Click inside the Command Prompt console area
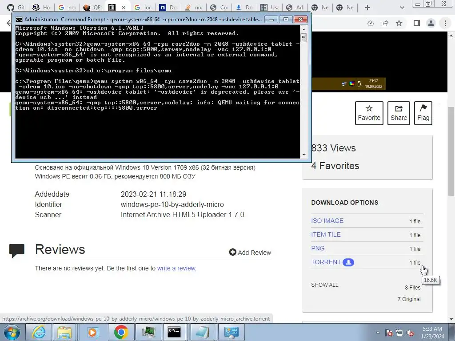This screenshot has height=341, width=455. pyautogui.click(x=158, y=92)
